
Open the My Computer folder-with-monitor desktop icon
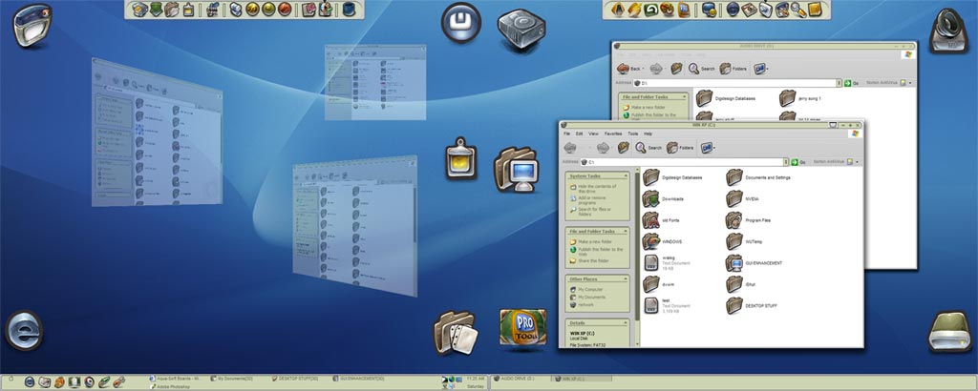[516, 169]
